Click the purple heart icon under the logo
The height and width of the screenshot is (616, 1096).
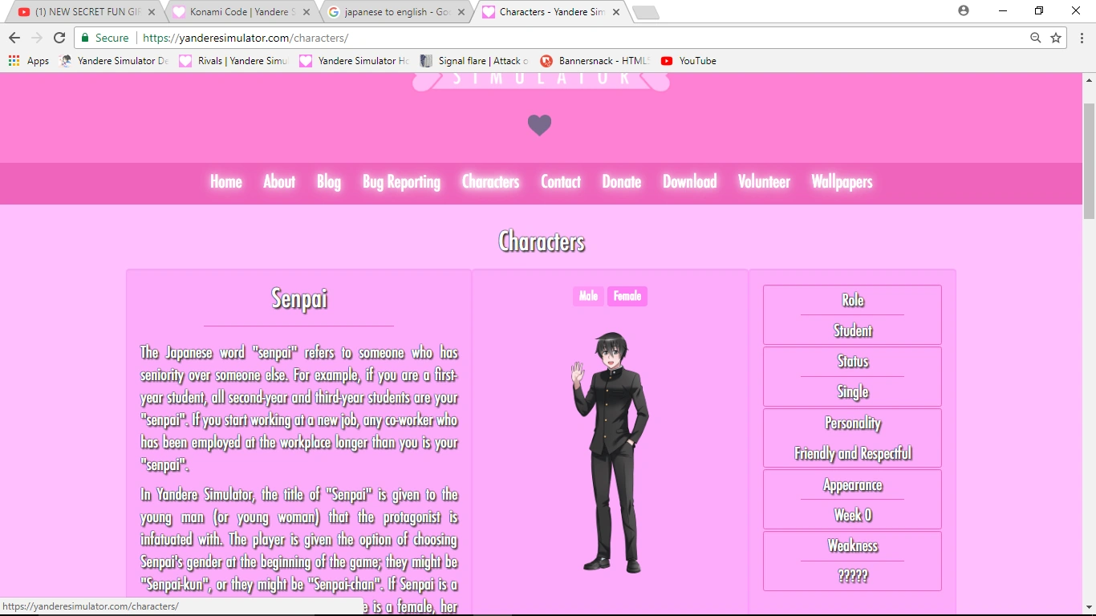[539, 125]
